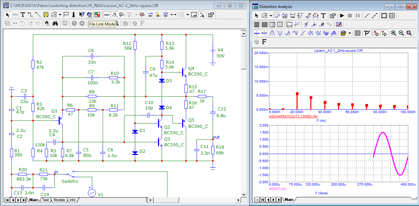Open the Text tab in schematic

click(x=45, y=200)
